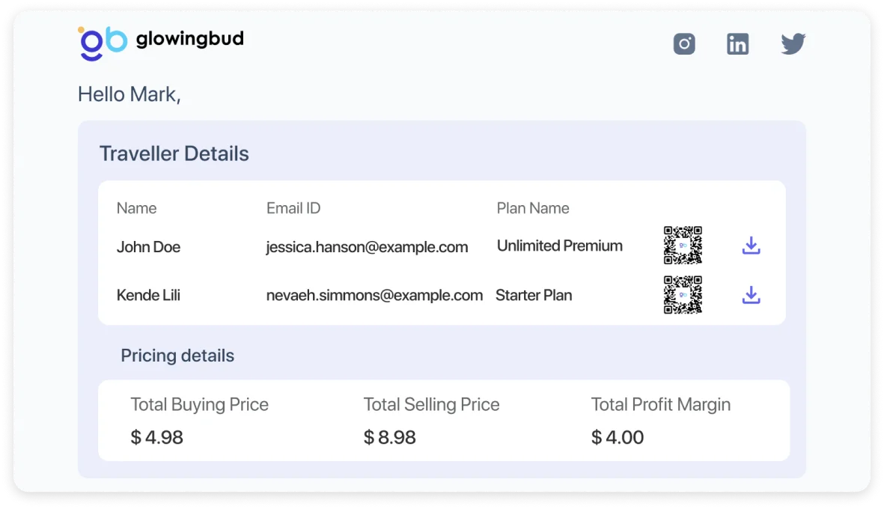Click the Traveller Details heading
Screen dimensions: 884x509
coord(174,153)
